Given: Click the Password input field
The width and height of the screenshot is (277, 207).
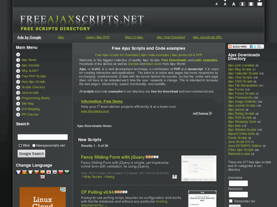Looking at the screenshot, I should 238,194.
